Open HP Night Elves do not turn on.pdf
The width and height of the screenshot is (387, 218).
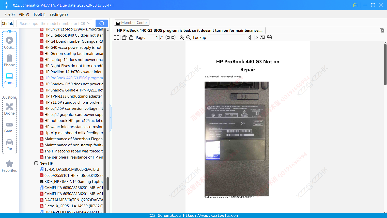tap(71, 66)
